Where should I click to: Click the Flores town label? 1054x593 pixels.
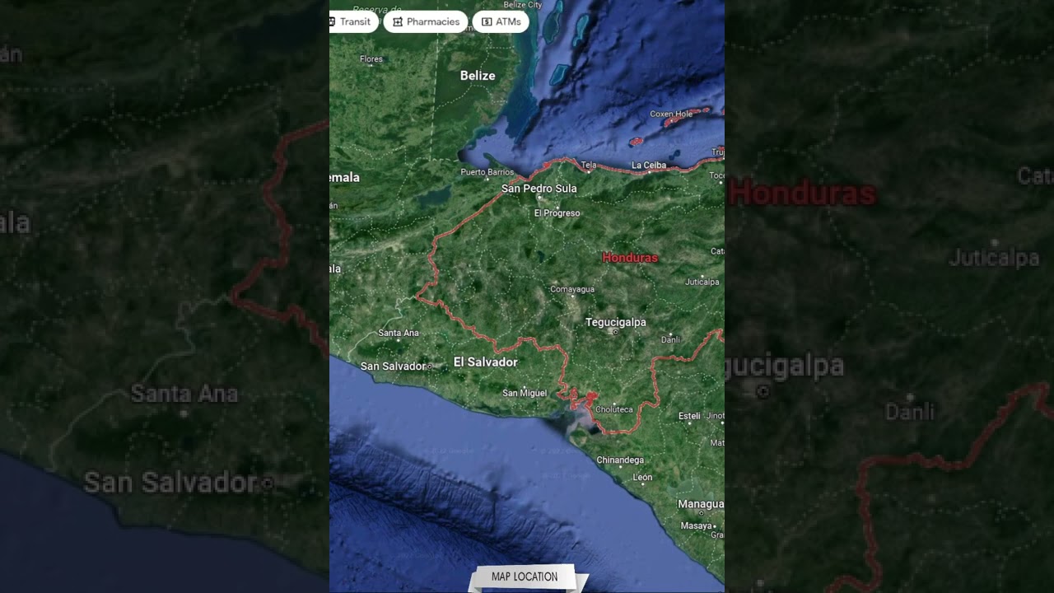click(x=371, y=59)
